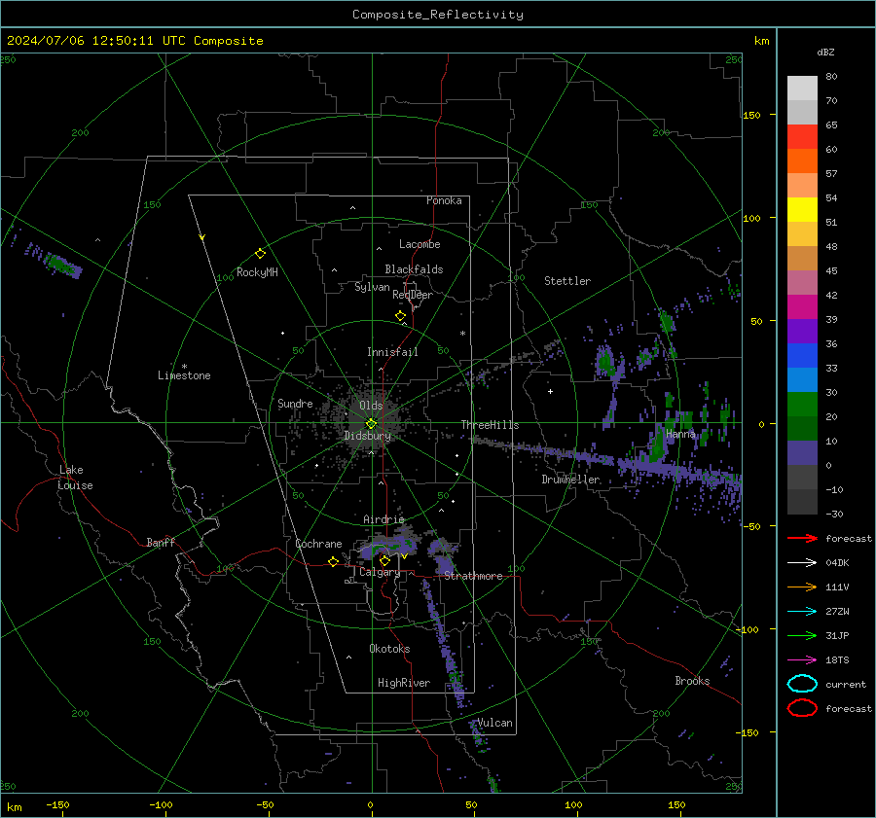The image size is (876, 818).
Task: Click the radar echo cluster over Calgary
Action: coord(389,547)
